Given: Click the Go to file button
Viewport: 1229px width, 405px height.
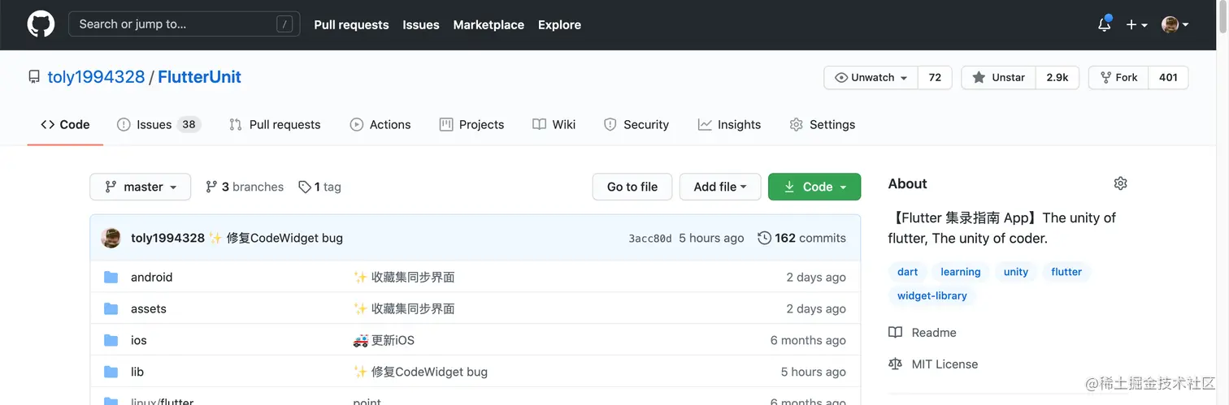Looking at the screenshot, I should coord(632,187).
